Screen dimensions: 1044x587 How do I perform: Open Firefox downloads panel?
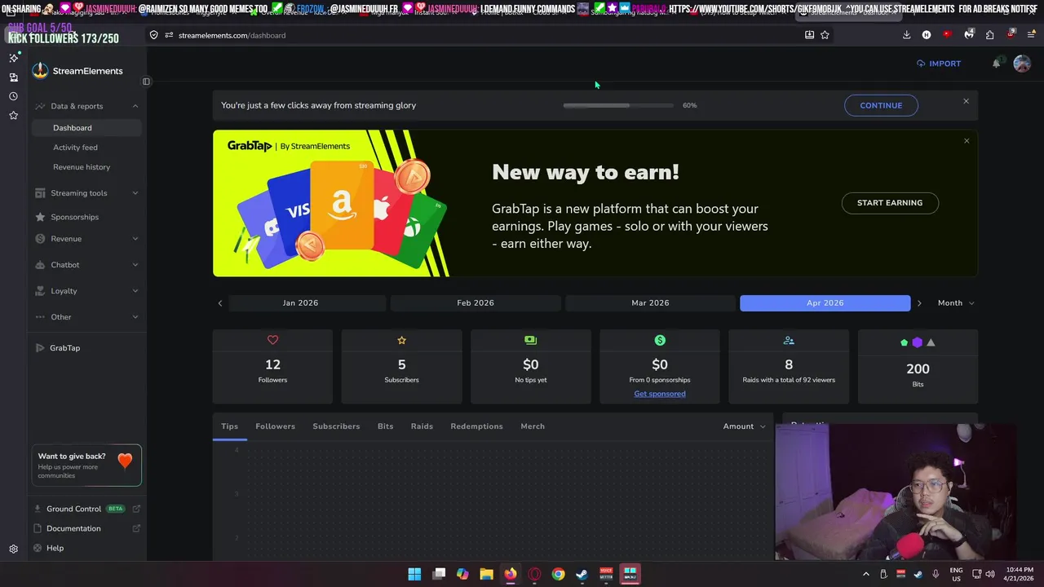tap(906, 35)
